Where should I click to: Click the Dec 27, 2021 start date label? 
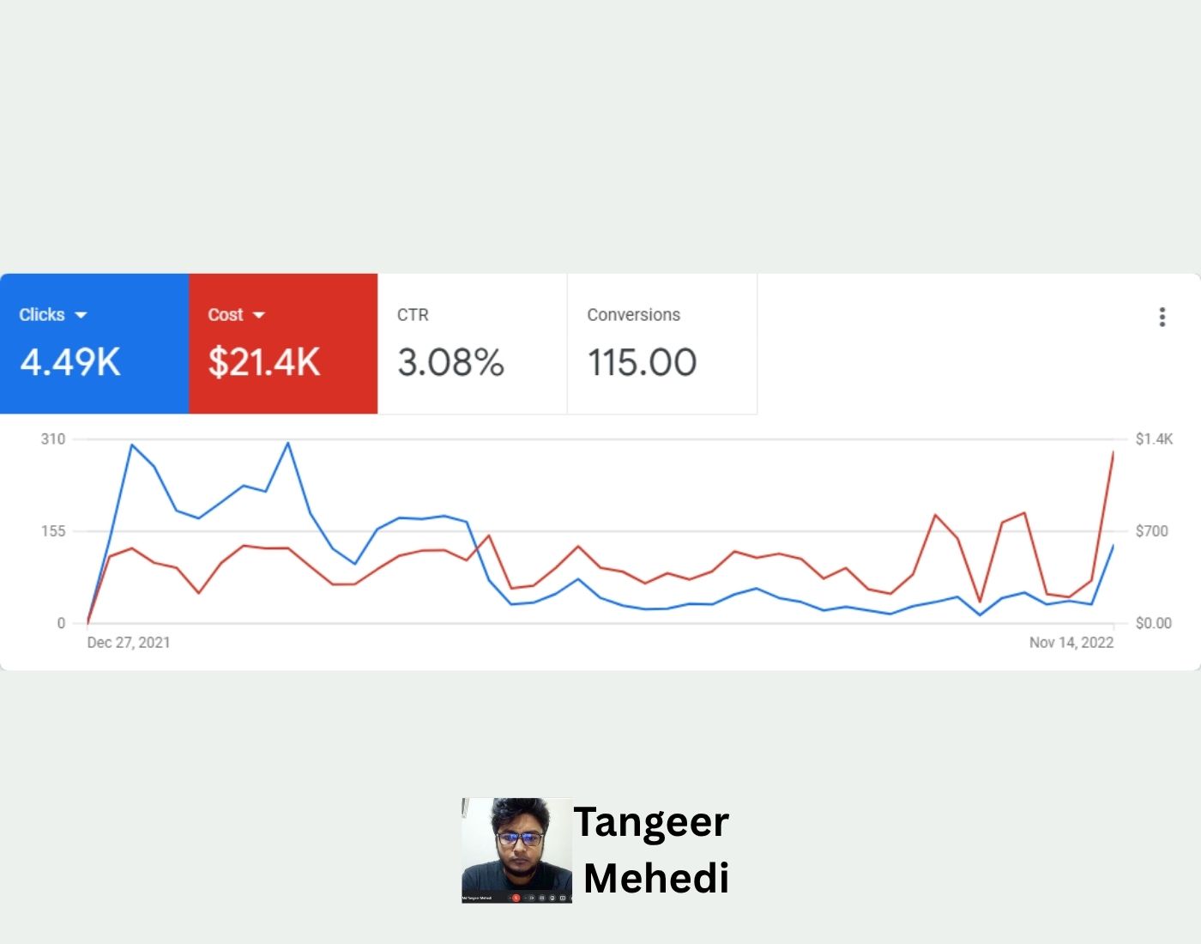129,643
